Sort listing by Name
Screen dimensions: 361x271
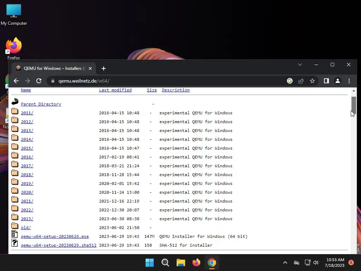[x=26, y=90]
